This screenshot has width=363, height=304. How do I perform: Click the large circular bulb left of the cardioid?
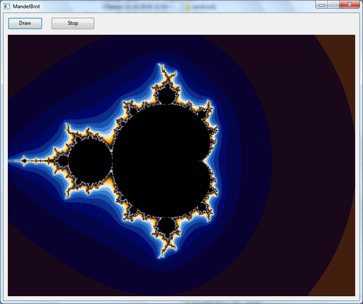pos(90,161)
